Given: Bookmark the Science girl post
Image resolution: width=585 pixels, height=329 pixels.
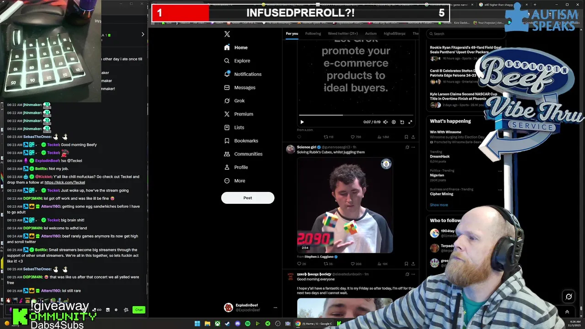Looking at the screenshot, I should coord(406,264).
